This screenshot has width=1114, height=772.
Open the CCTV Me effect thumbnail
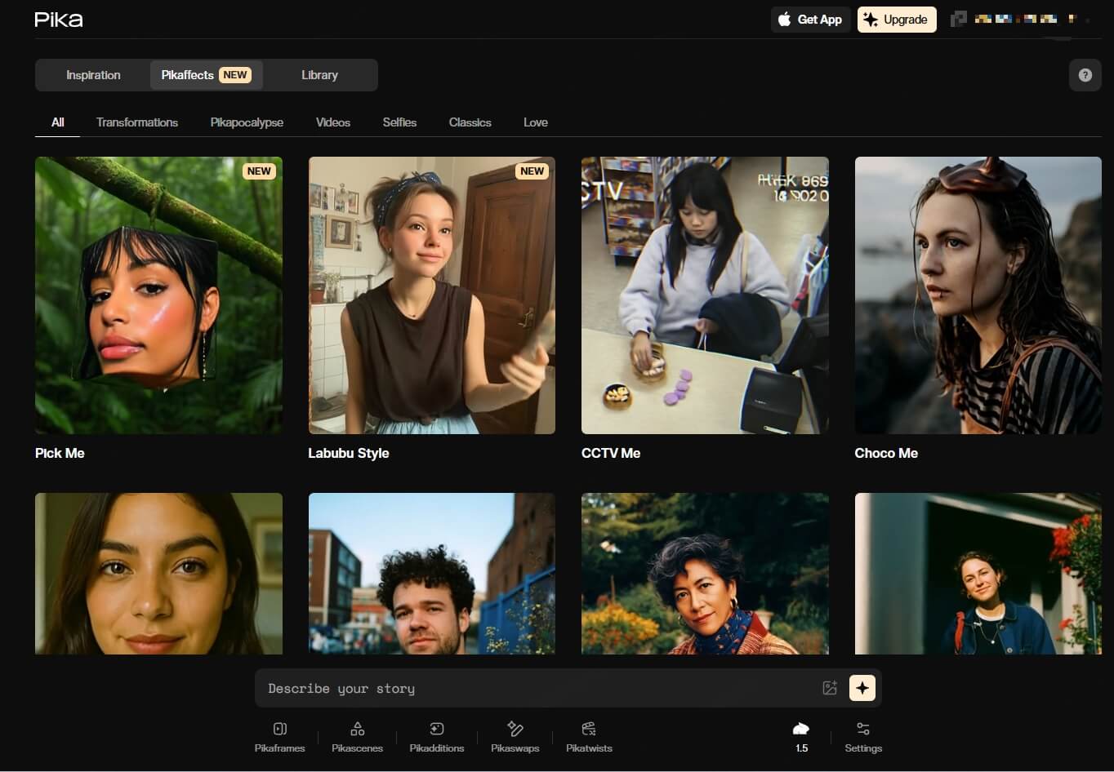[705, 295]
